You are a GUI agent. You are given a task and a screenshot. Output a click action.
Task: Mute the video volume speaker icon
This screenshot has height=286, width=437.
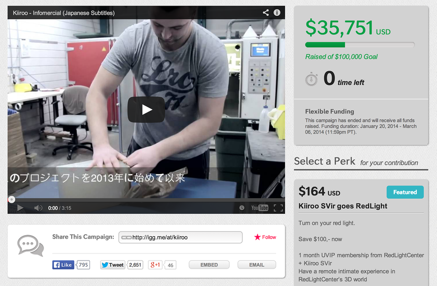coord(38,208)
